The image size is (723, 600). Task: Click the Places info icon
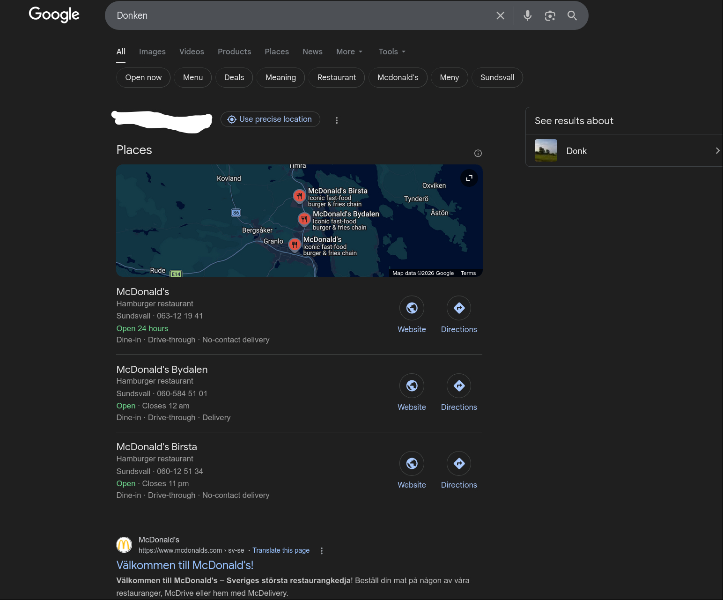click(x=478, y=153)
